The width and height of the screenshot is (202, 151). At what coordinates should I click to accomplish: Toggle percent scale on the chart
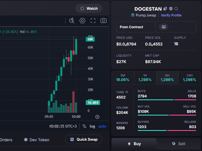tap(84, 126)
